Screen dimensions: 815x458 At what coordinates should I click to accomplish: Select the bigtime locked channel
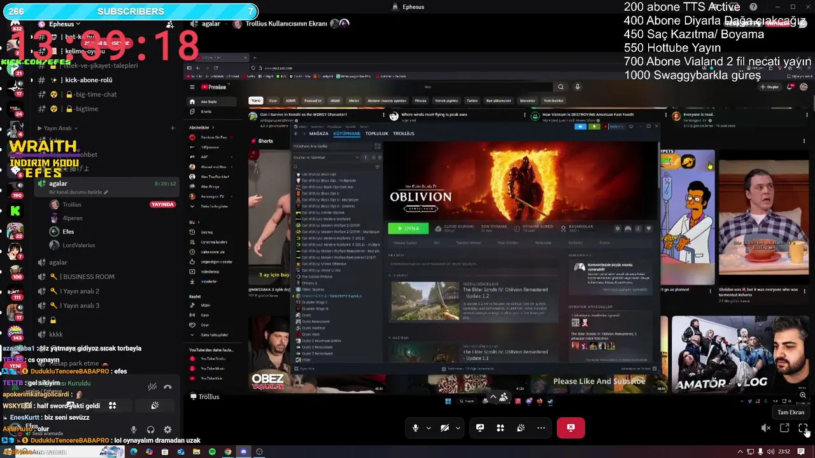(86, 109)
